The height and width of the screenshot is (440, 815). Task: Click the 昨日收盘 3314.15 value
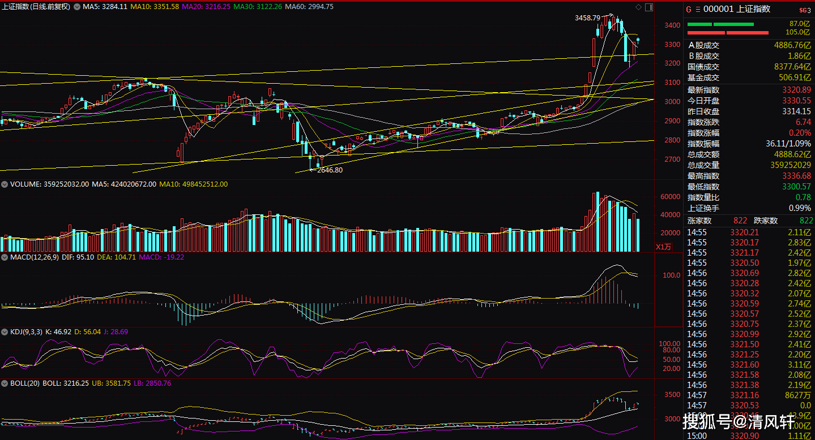click(796, 111)
